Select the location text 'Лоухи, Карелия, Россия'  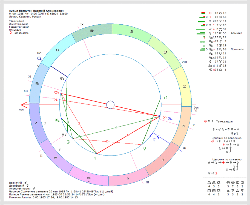pyautogui.click(x=25, y=17)
